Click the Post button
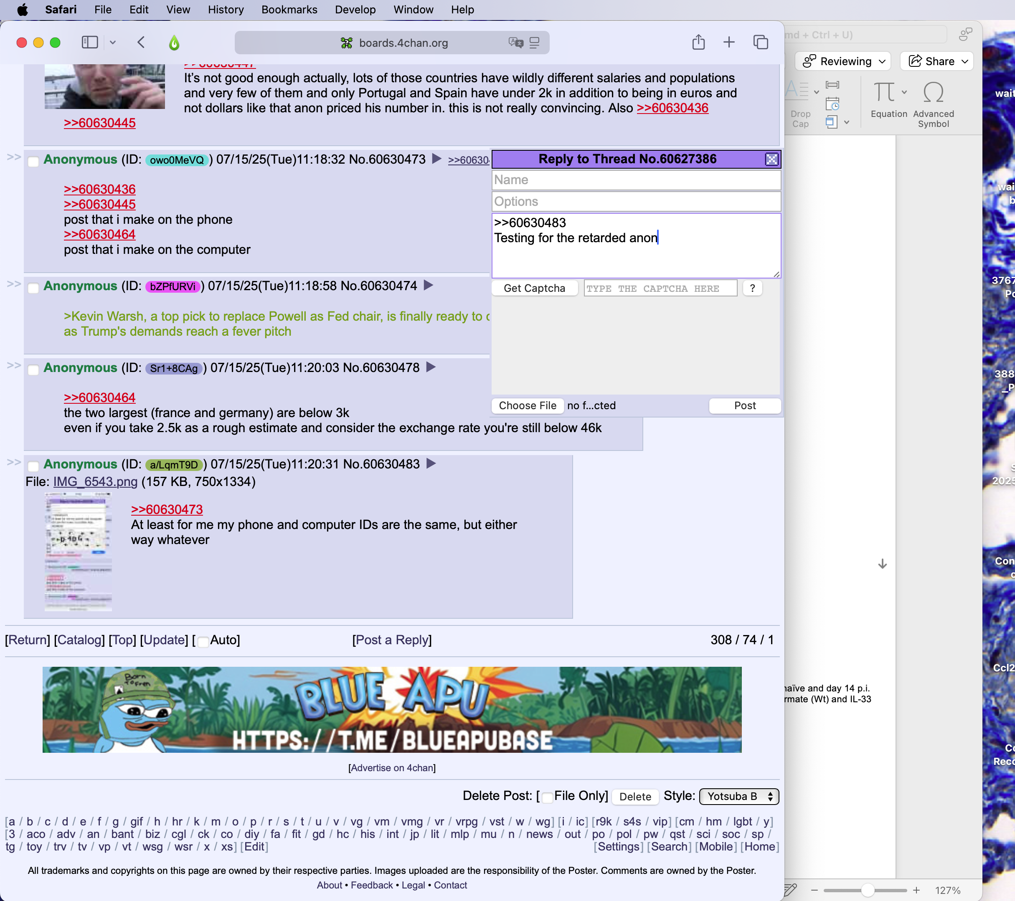The width and height of the screenshot is (1015, 901). tap(745, 405)
